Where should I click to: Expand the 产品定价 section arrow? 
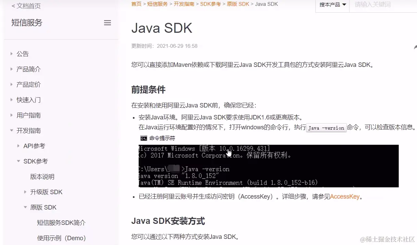point(12,84)
